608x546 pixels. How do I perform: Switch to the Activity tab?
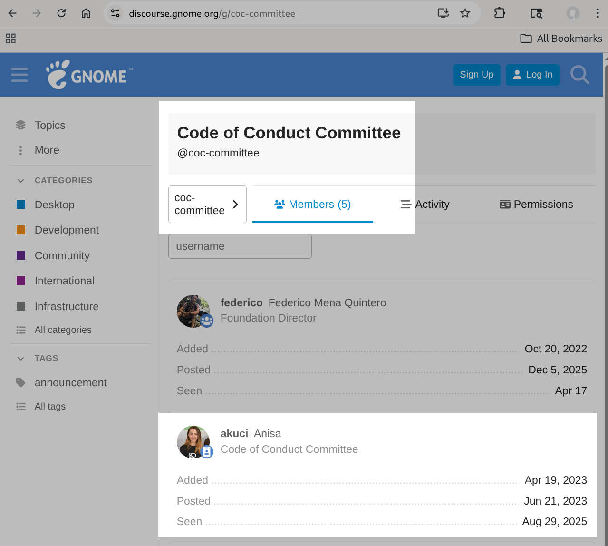coord(425,204)
